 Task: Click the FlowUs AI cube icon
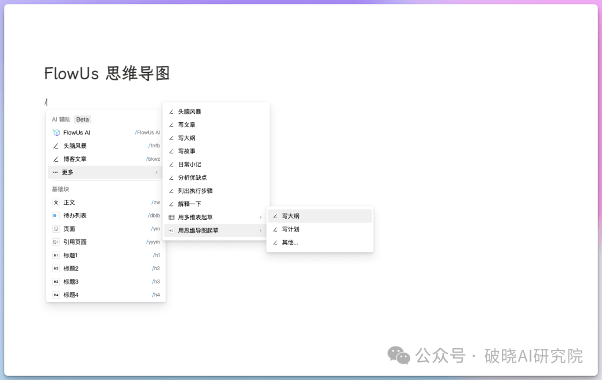coord(56,133)
